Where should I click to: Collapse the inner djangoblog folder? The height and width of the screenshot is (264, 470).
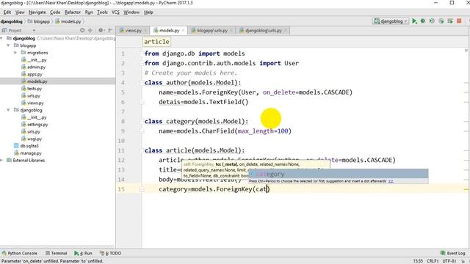tap(8, 110)
